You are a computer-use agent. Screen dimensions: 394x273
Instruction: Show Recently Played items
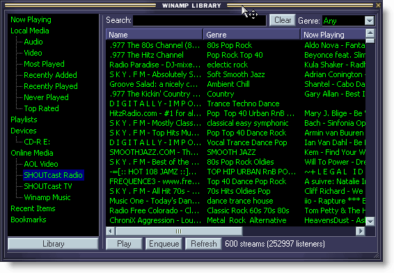click(x=51, y=86)
